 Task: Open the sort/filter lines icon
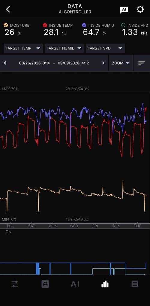point(142,63)
